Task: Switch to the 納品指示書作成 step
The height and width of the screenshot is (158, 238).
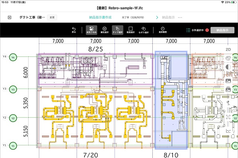Action: [100, 17]
